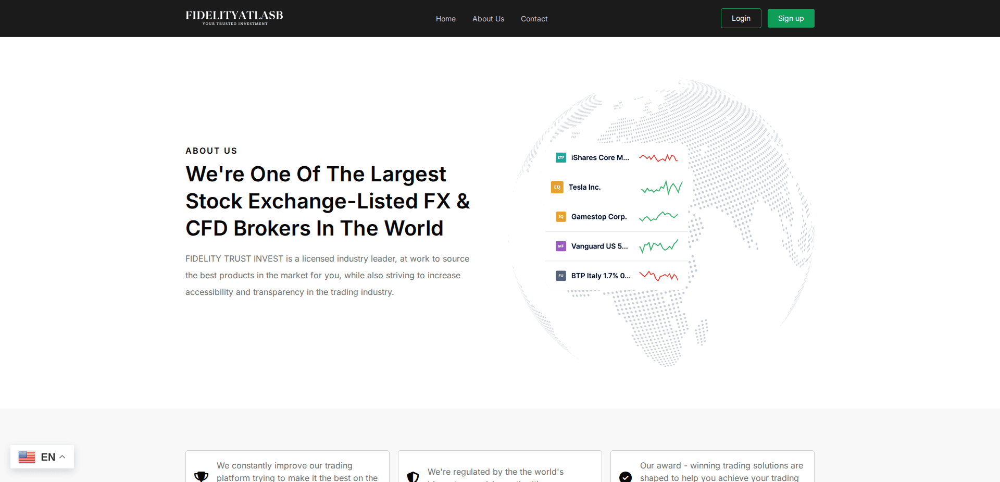Open the Home menu item
Viewport: 1000px width, 482px height.
446,19
